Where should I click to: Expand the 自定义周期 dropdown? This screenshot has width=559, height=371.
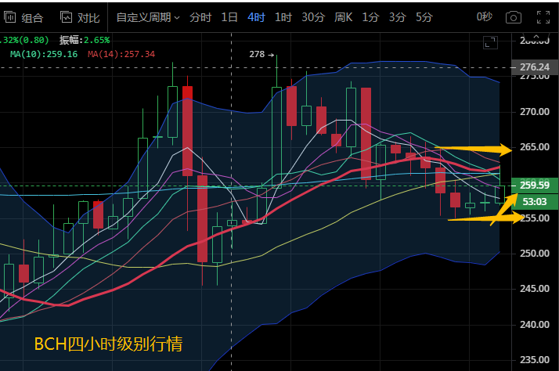pos(148,17)
